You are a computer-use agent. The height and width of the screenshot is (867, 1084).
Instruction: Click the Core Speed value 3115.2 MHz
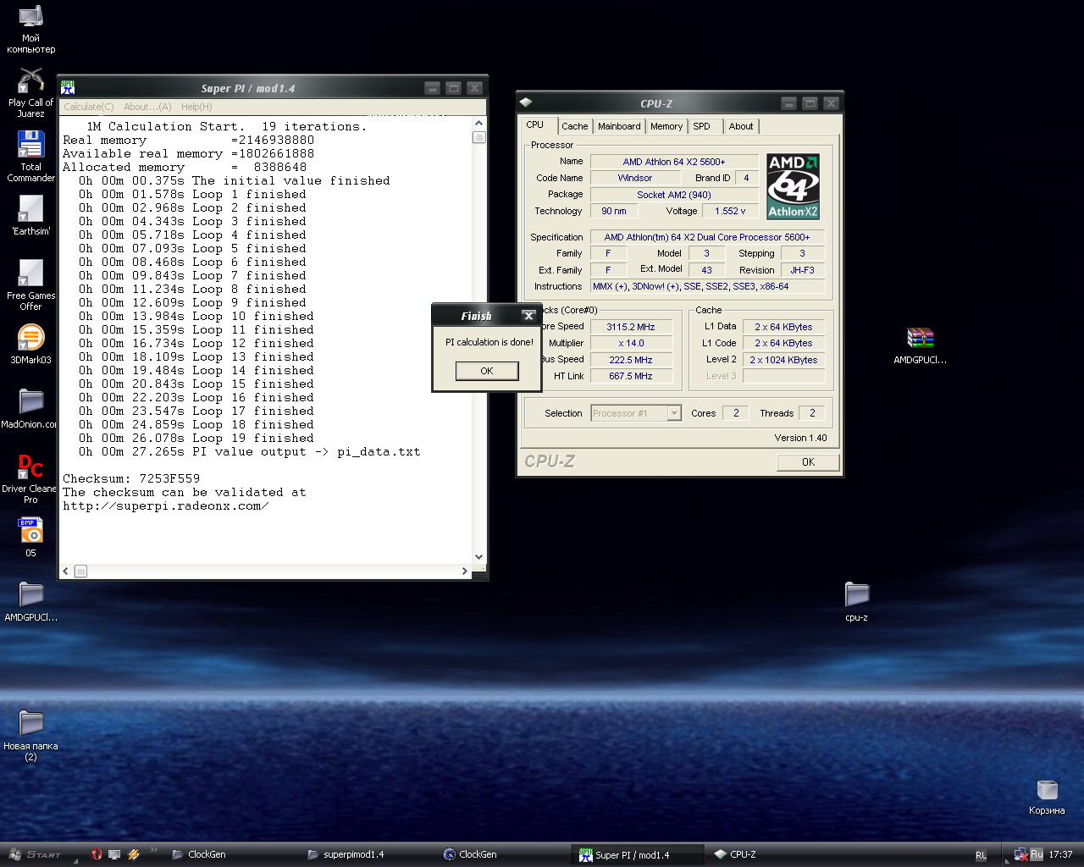(631, 327)
